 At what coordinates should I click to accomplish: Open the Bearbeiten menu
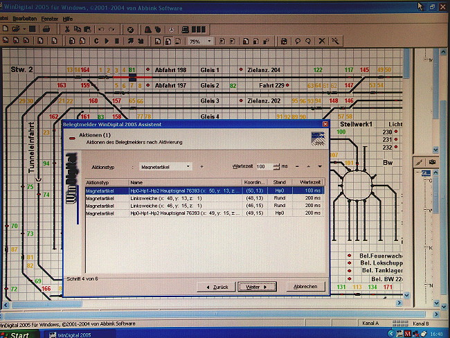point(25,19)
